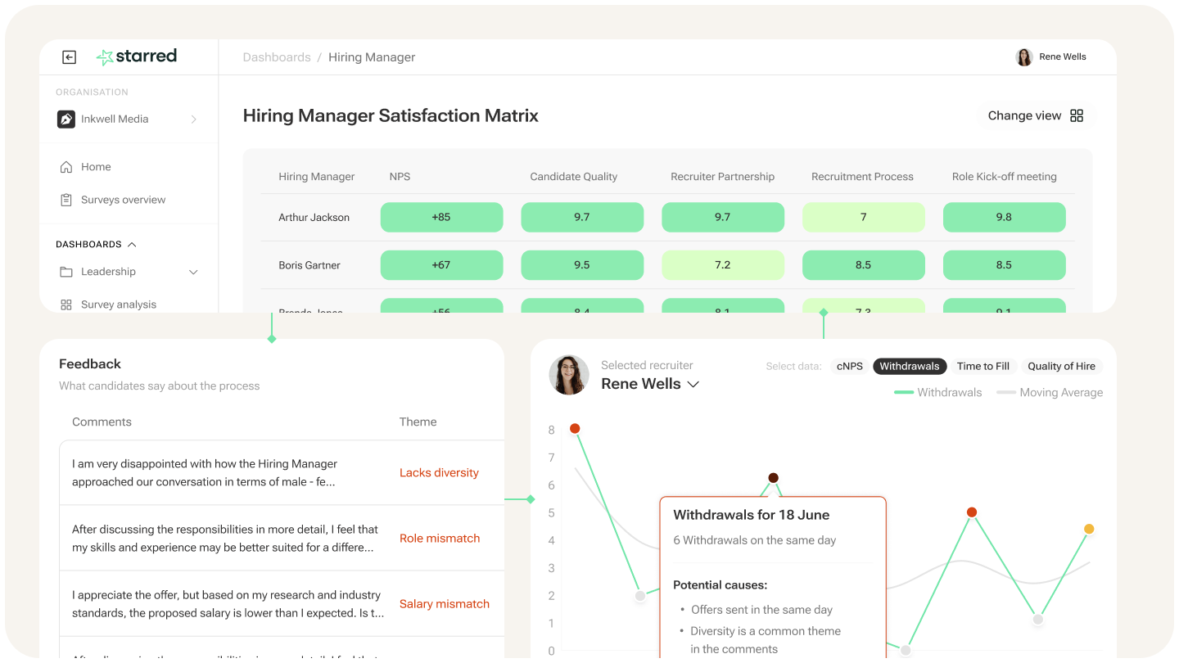Click Arthur Jackson's Recruitment Process score 7
The height and width of the screenshot is (663, 1179).
[863, 218]
